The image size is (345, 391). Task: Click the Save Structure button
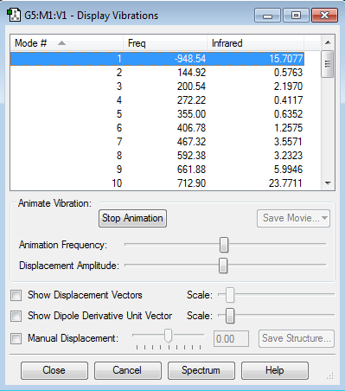click(297, 338)
